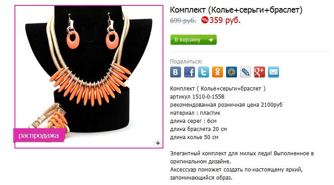Viewport: 334px width, 185px height.
Task: Click the article number 1510-0-1558 line
Action: click(197, 97)
